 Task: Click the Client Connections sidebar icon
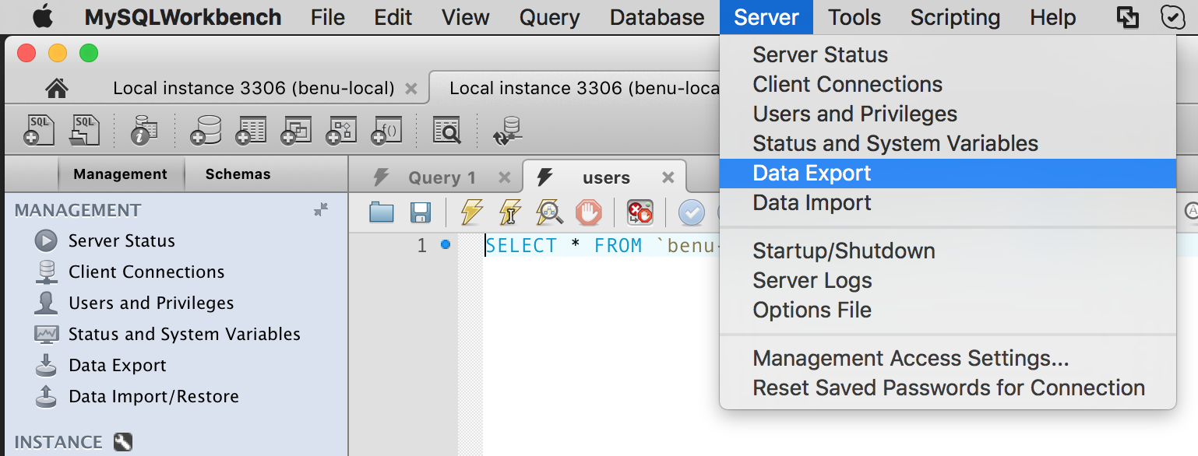click(x=47, y=272)
